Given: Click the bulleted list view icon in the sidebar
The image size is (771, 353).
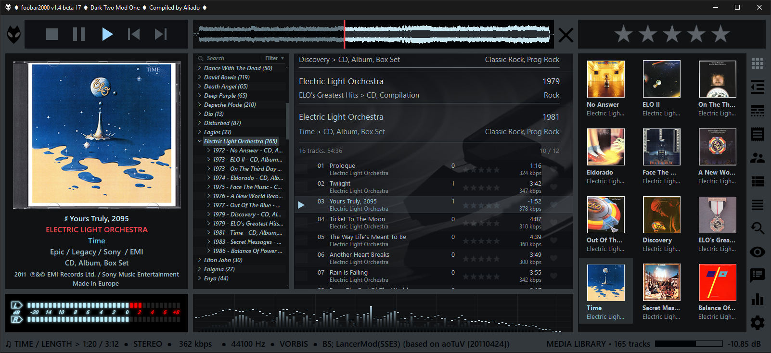Looking at the screenshot, I should point(758,181).
